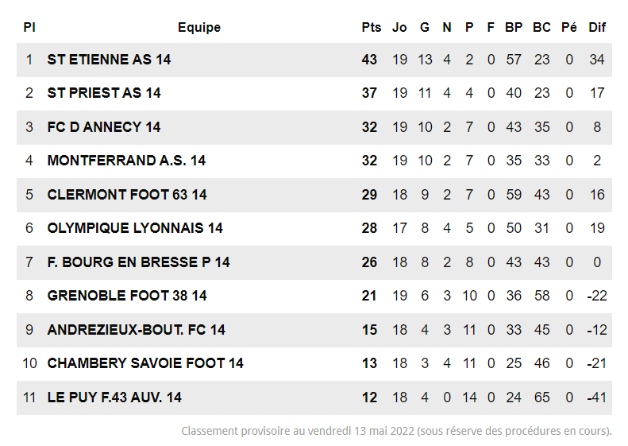This screenshot has width=628, height=446.
Task: Click the ST ETIENNE AS 14 team name
Action: [109, 60]
